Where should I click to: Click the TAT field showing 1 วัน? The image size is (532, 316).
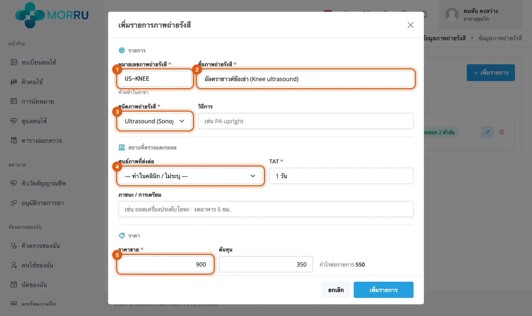[x=341, y=176]
